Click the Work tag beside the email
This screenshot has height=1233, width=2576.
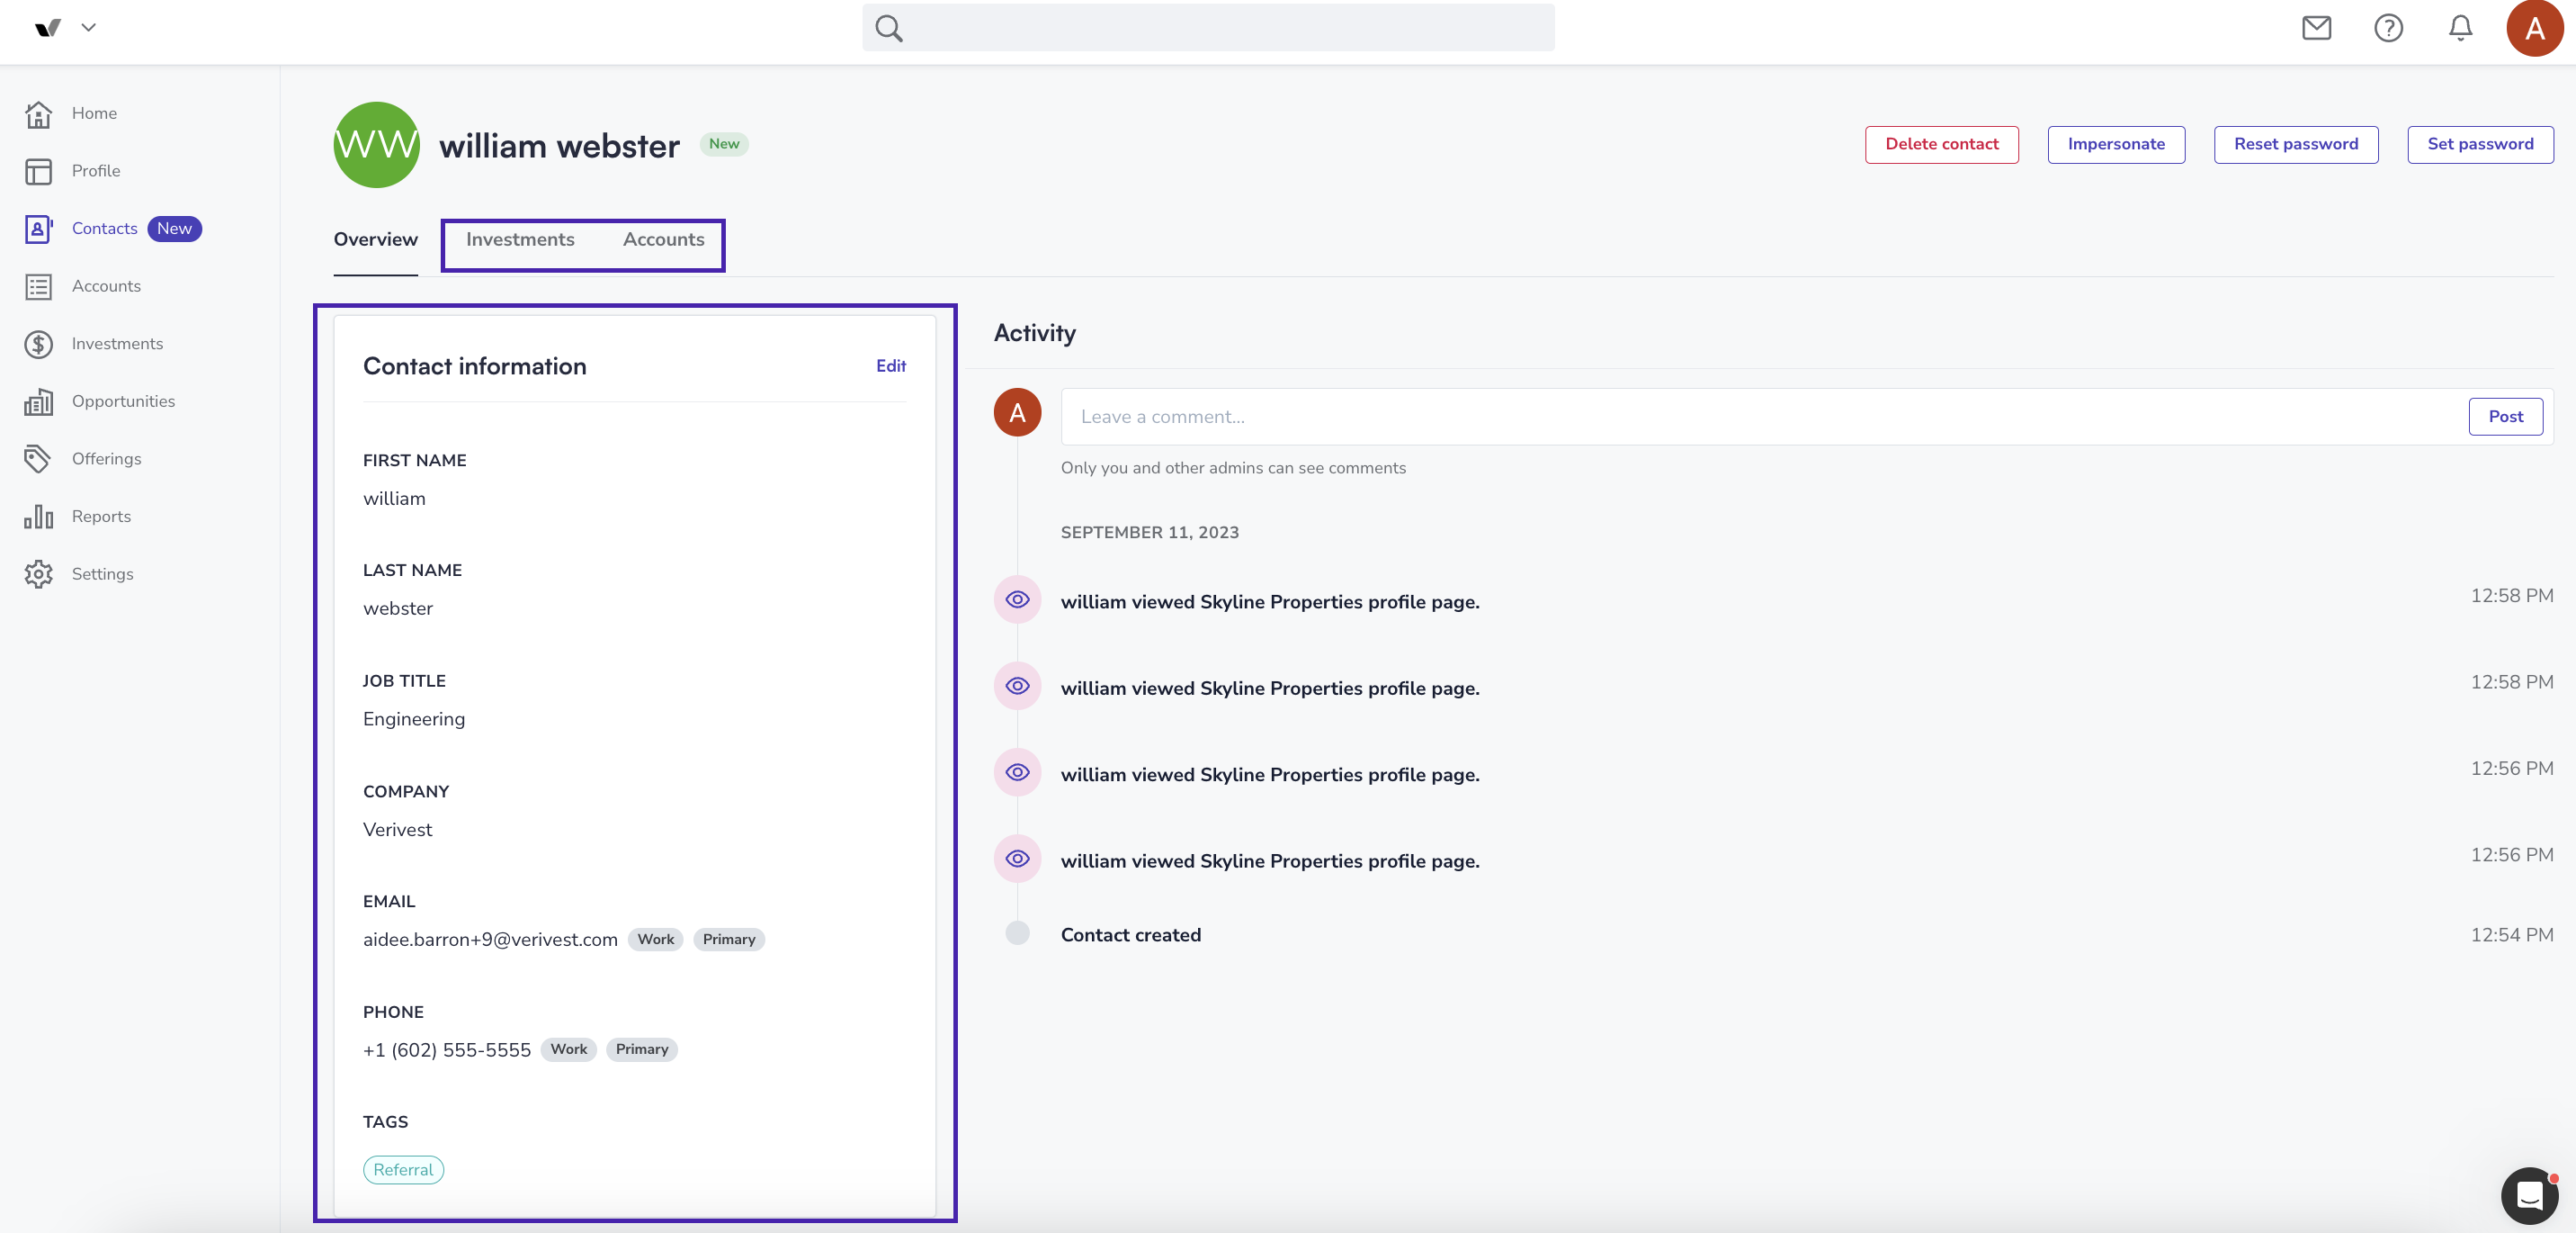[656, 939]
